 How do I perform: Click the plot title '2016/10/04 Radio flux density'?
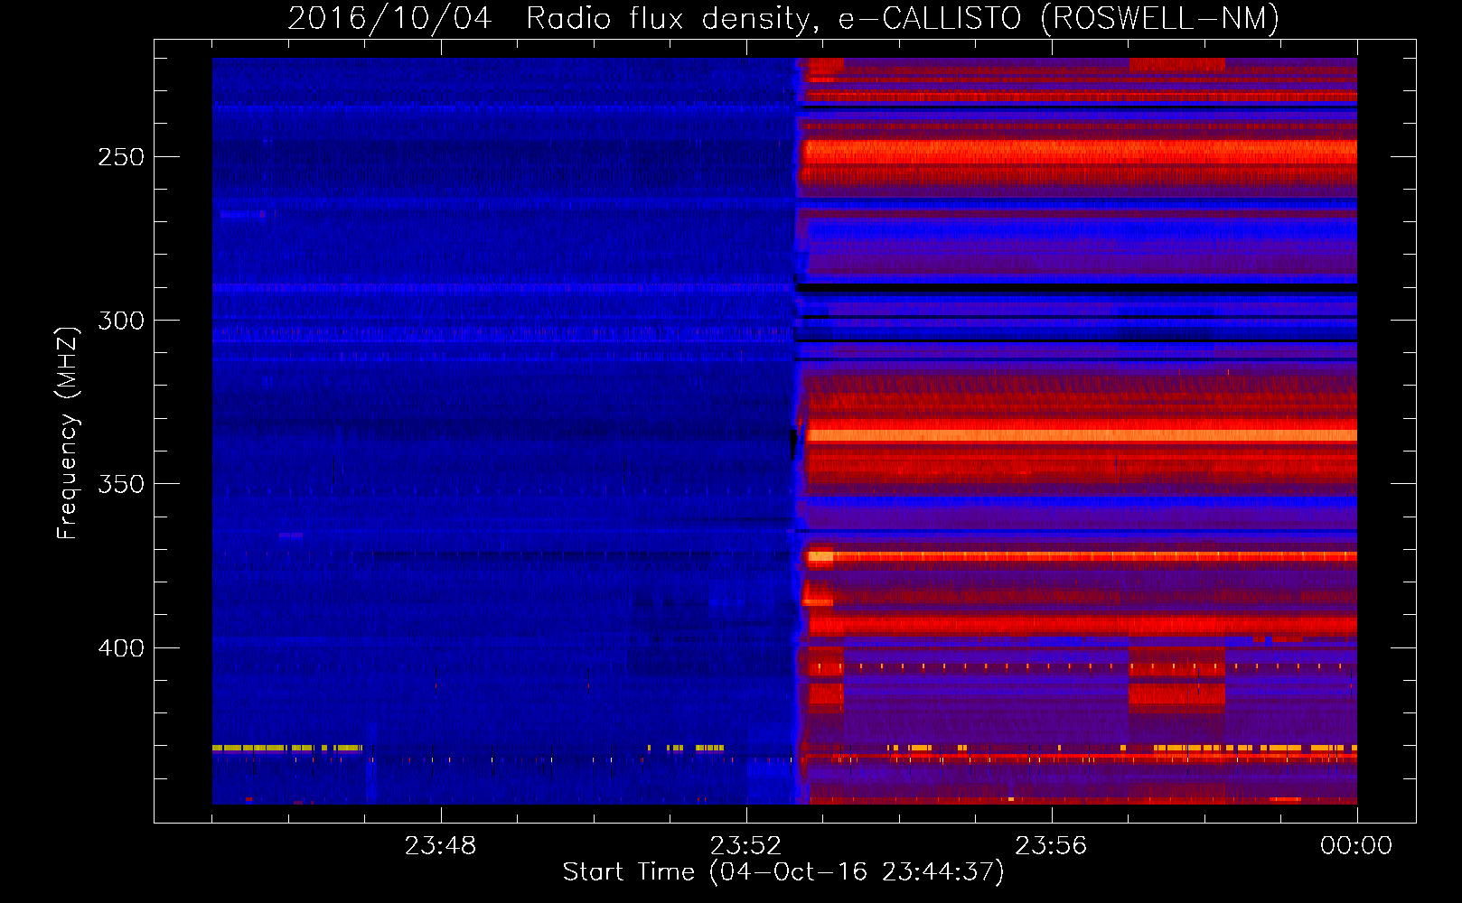coord(553,19)
